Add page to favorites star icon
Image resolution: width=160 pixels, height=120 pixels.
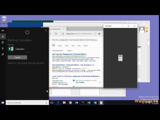coord(99,34)
